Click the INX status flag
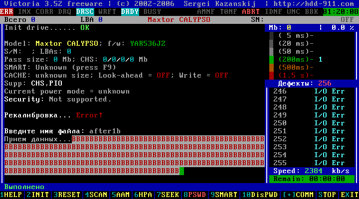Image resolution: width=359 pixels, height=199 pixels. click(24, 11)
